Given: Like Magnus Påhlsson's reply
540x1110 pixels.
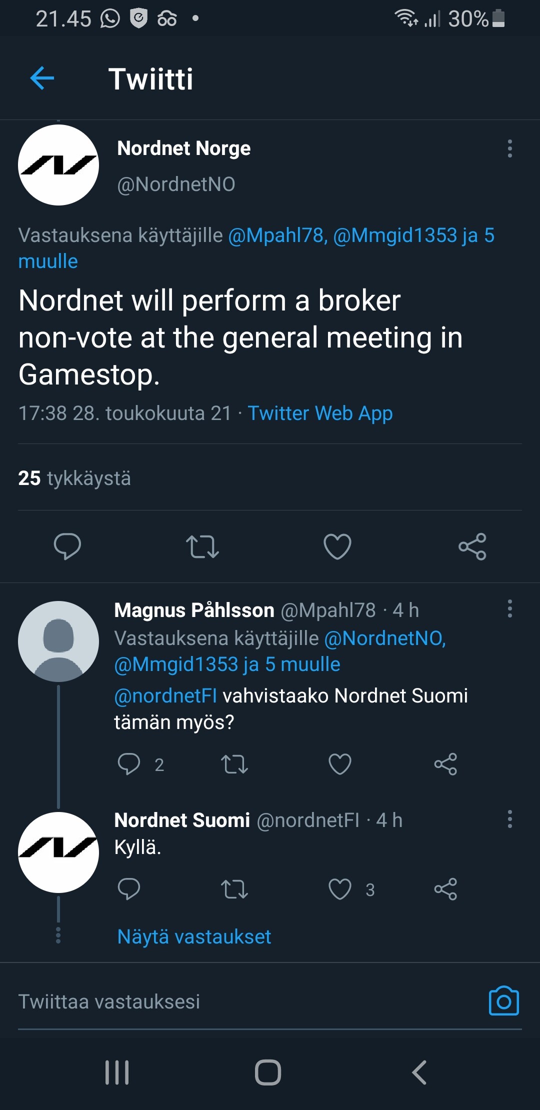Looking at the screenshot, I should click(x=340, y=764).
